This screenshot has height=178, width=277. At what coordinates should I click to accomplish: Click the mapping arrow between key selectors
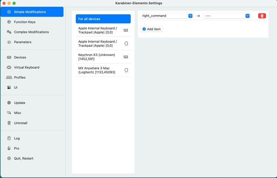coord(198,16)
